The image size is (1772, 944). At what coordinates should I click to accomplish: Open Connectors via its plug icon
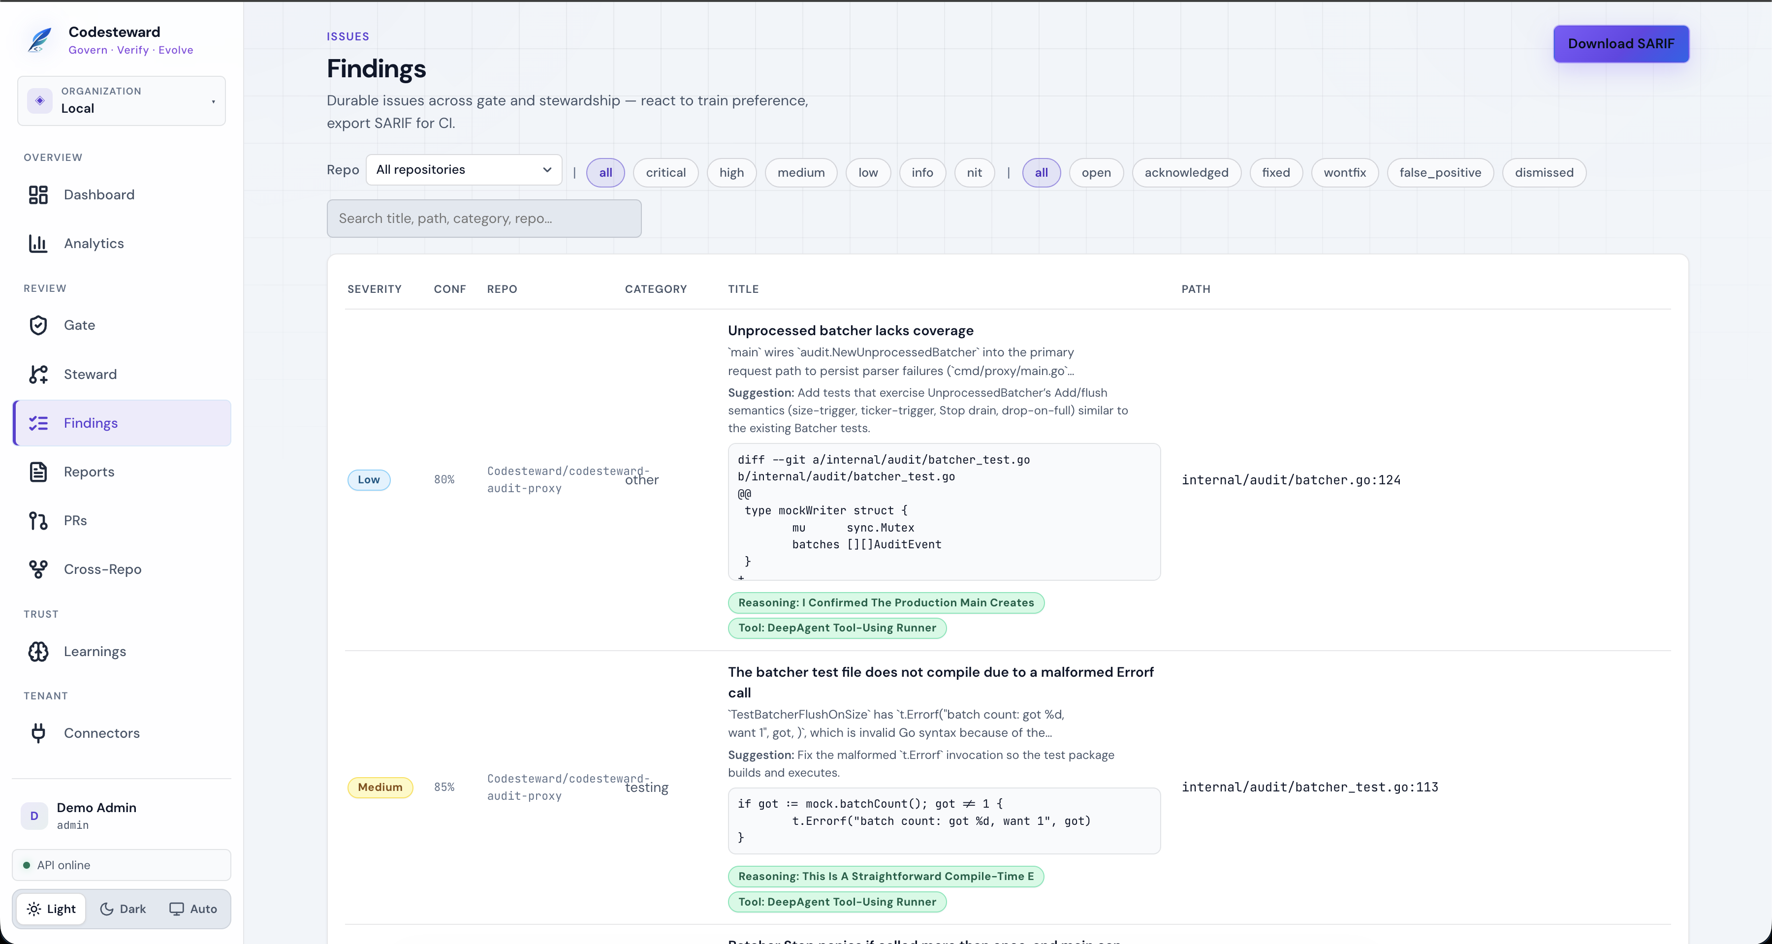click(38, 733)
